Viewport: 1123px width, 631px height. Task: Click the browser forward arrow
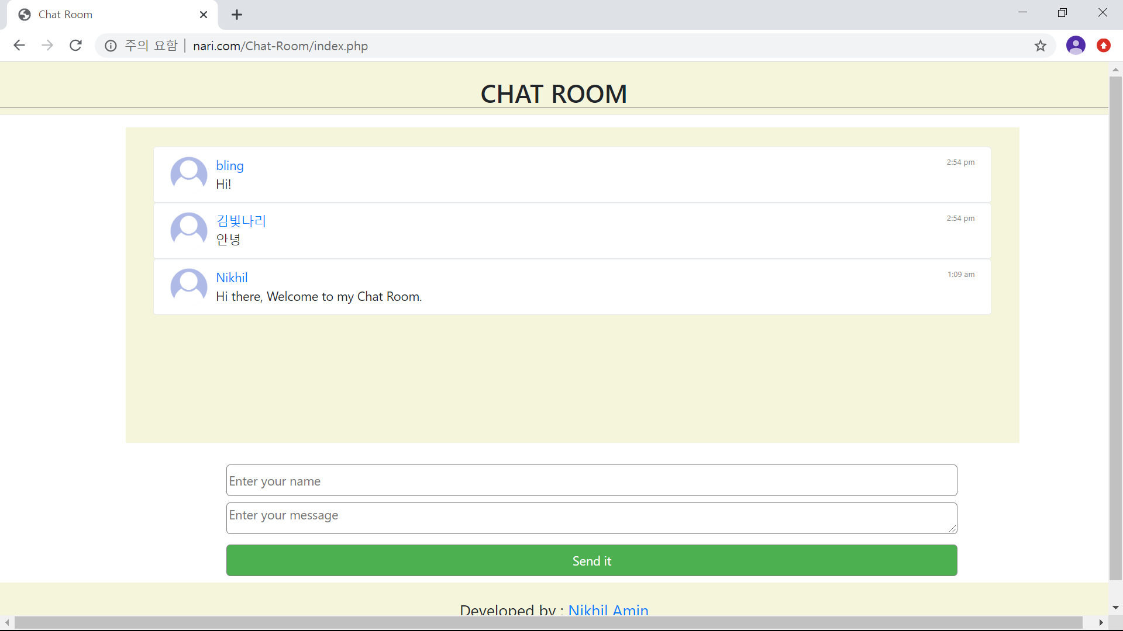[47, 46]
